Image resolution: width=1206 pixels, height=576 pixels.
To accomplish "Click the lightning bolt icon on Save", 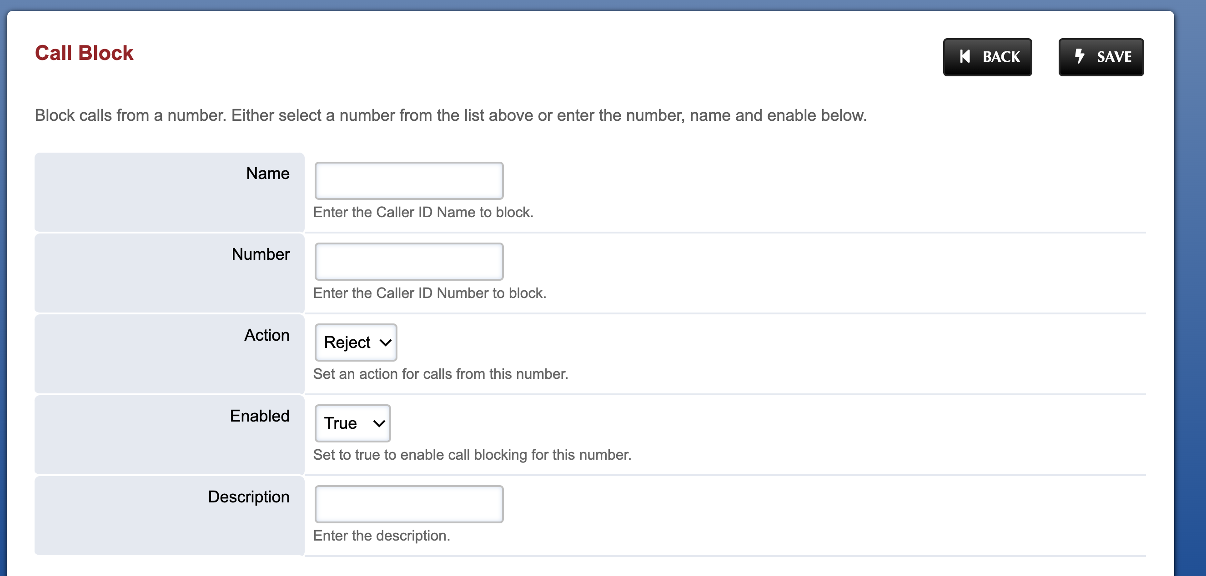I will tap(1080, 56).
